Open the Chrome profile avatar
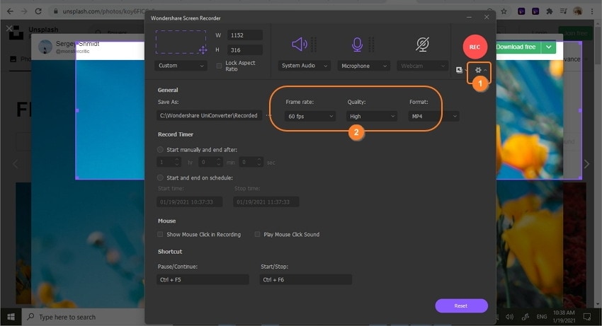The height and width of the screenshot is (326, 602). pyautogui.click(x=577, y=11)
